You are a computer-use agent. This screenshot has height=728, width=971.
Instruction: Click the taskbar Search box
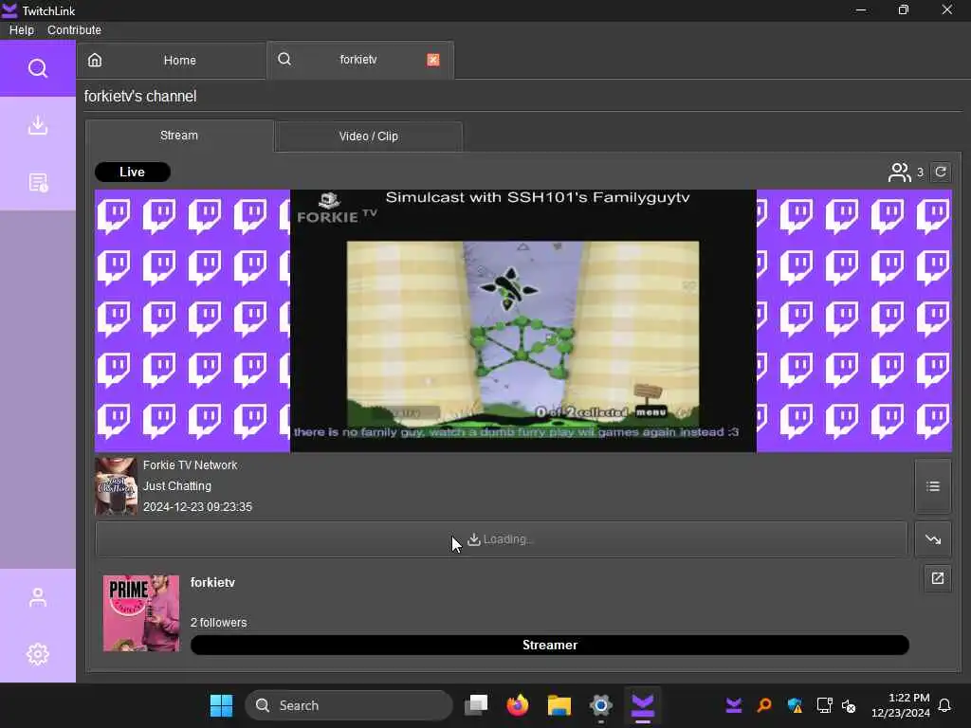(349, 705)
